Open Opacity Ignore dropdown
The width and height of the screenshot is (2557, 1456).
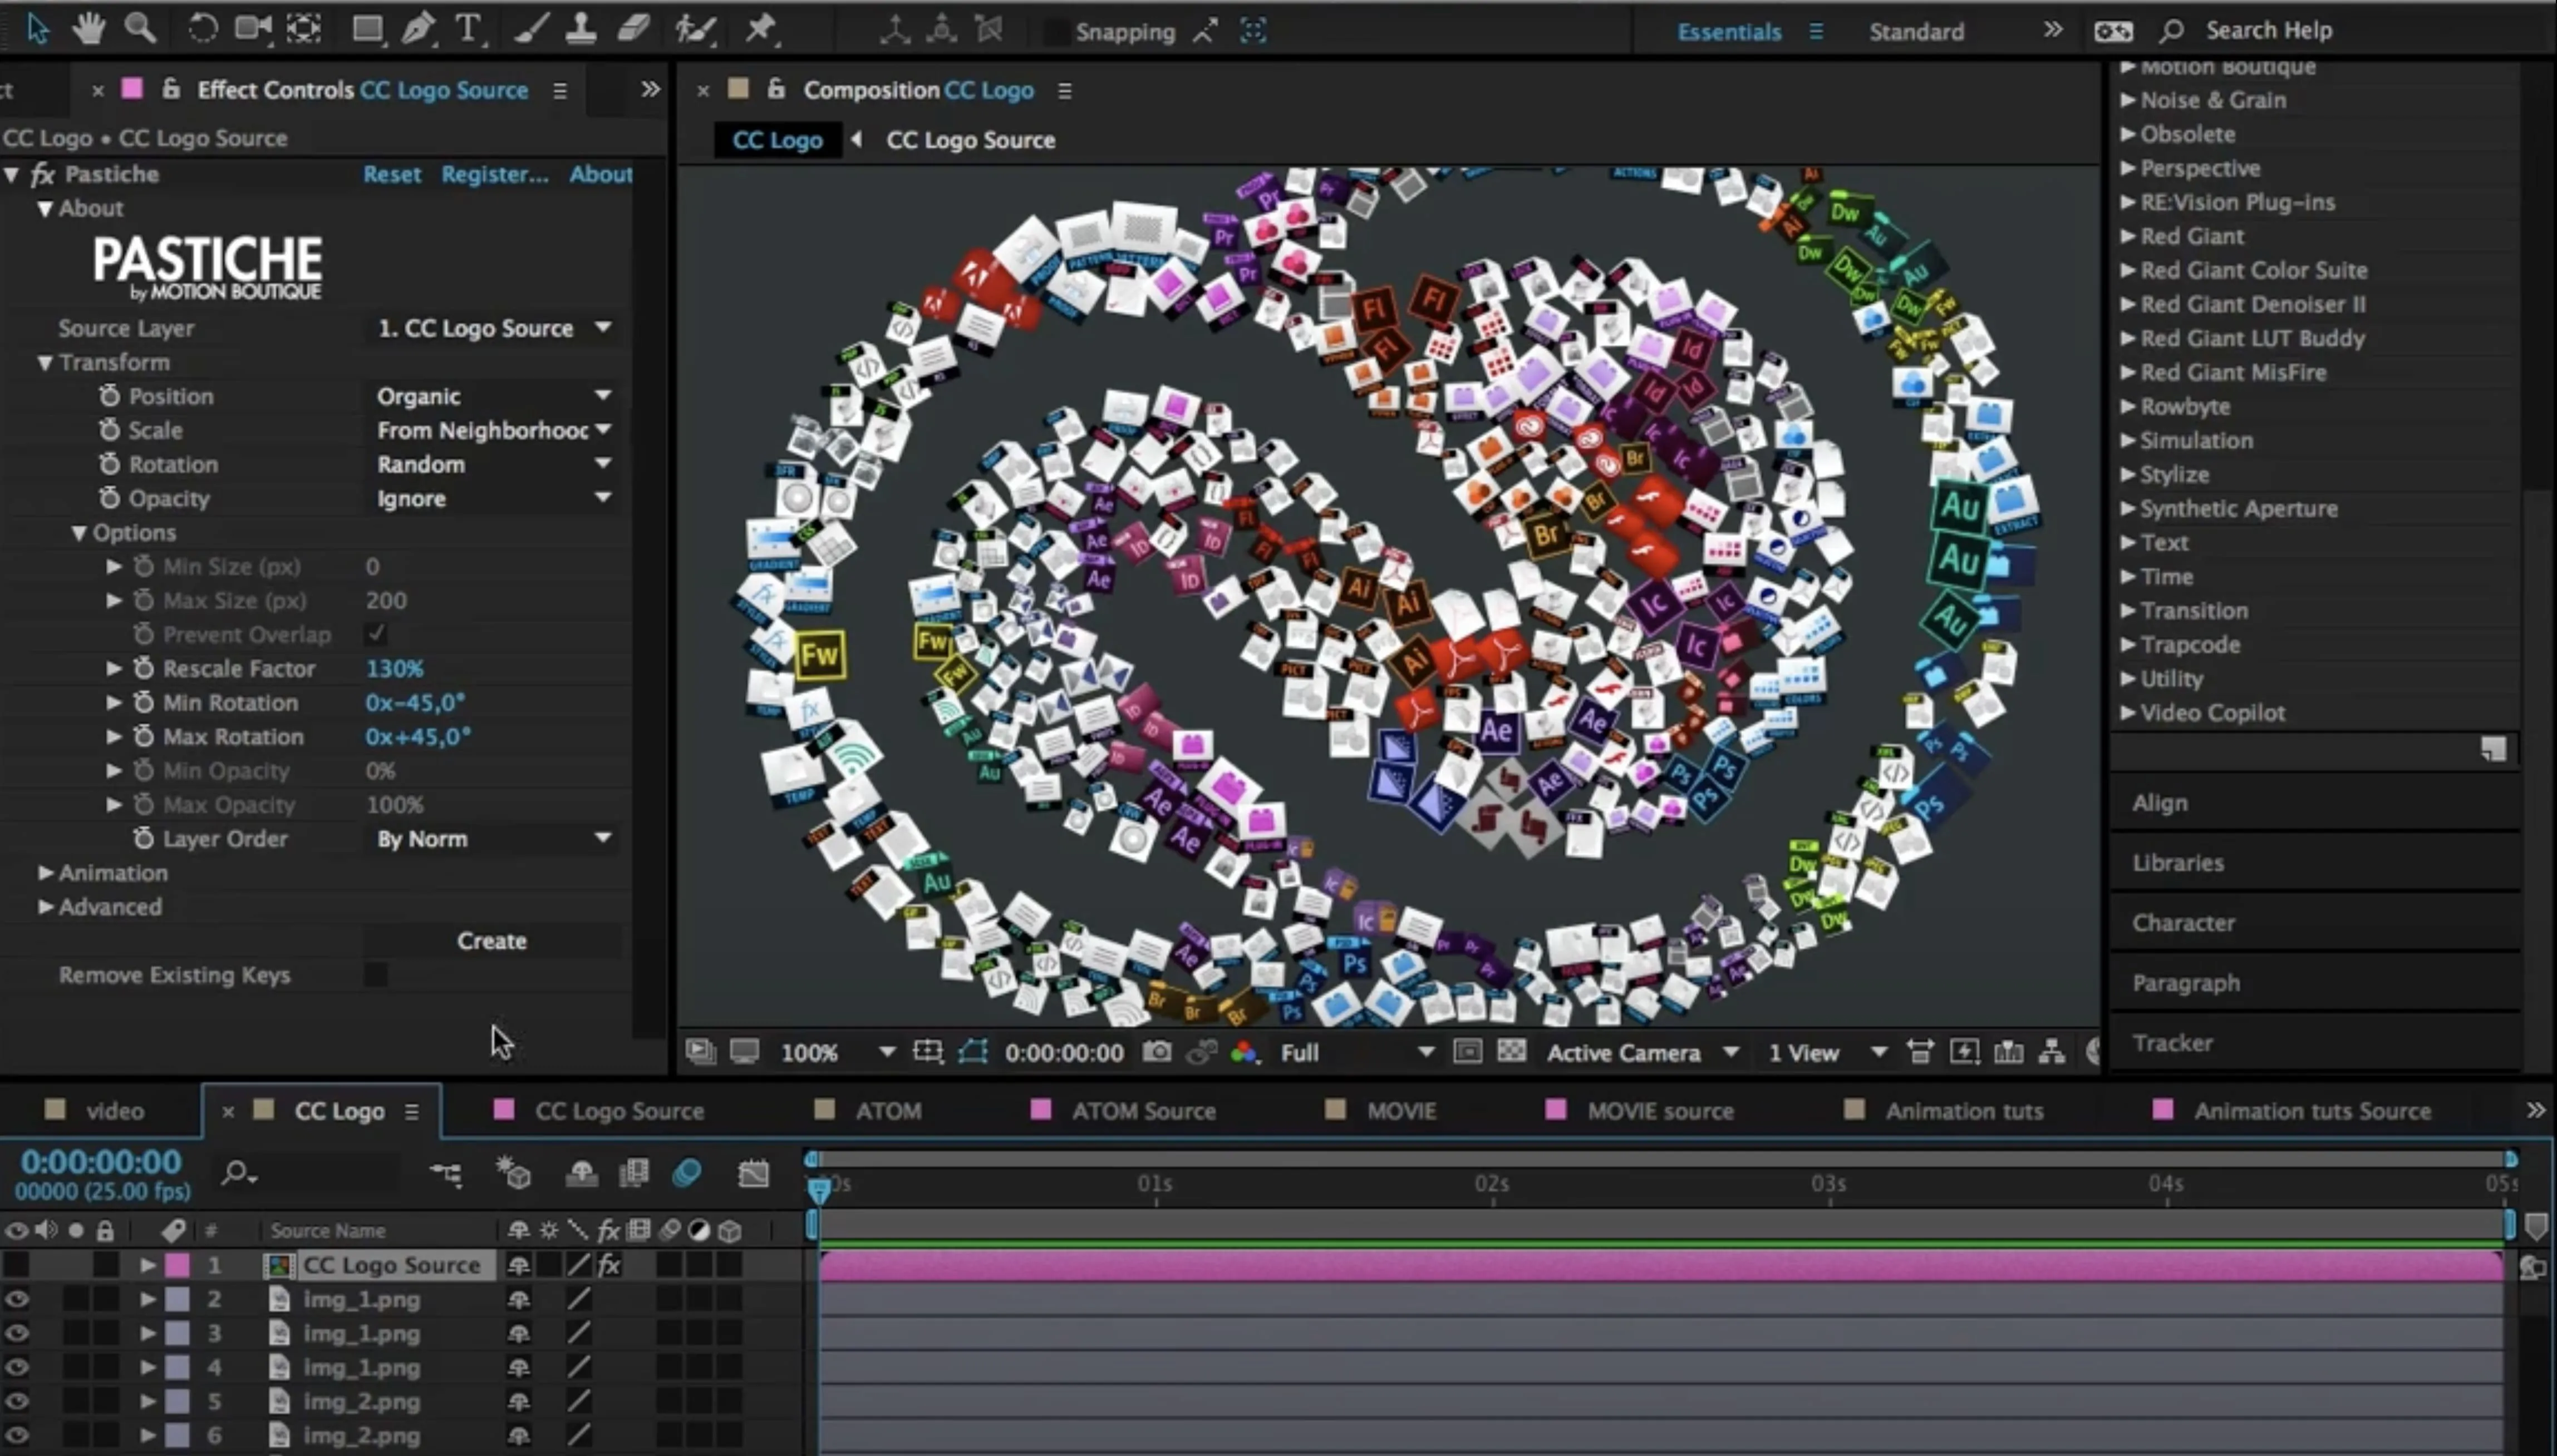coord(493,498)
